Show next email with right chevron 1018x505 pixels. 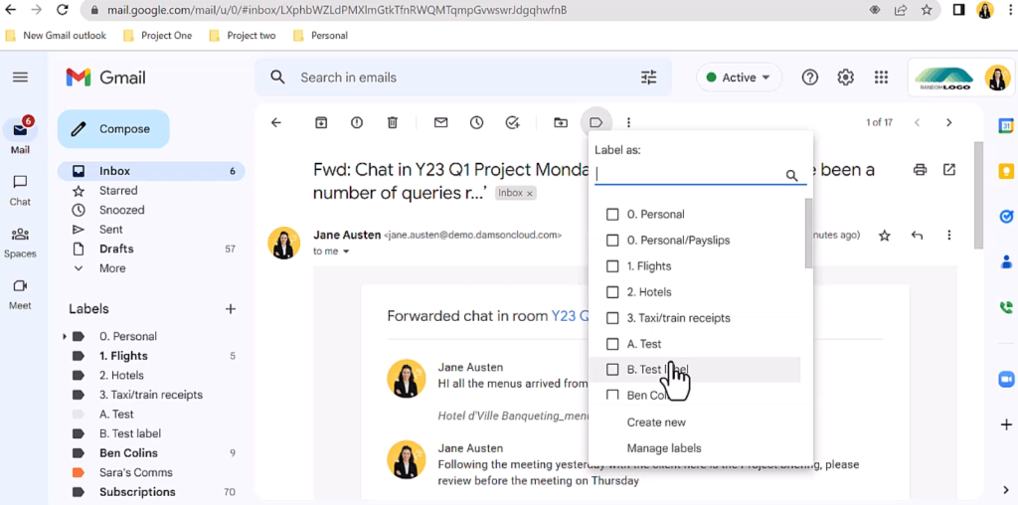(x=949, y=122)
